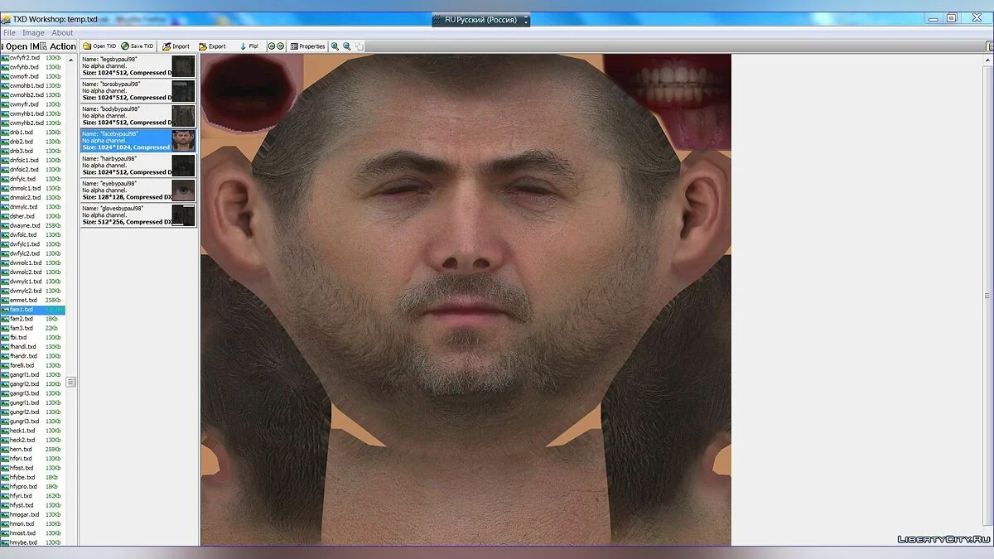Select fbi.txd in the file list
The width and height of the screenshot is (994, 559).
pyautogui.click(x=33, y=337)
